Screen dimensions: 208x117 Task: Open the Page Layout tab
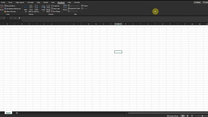click(20, 2)
